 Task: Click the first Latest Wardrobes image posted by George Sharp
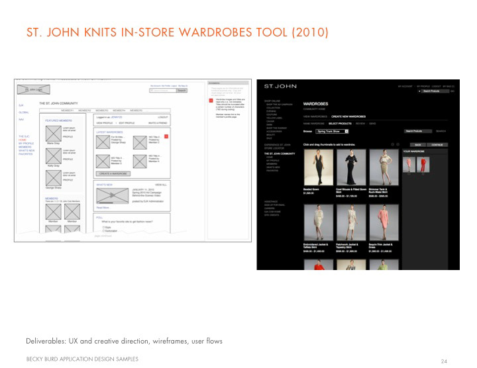tap(103, 142)
